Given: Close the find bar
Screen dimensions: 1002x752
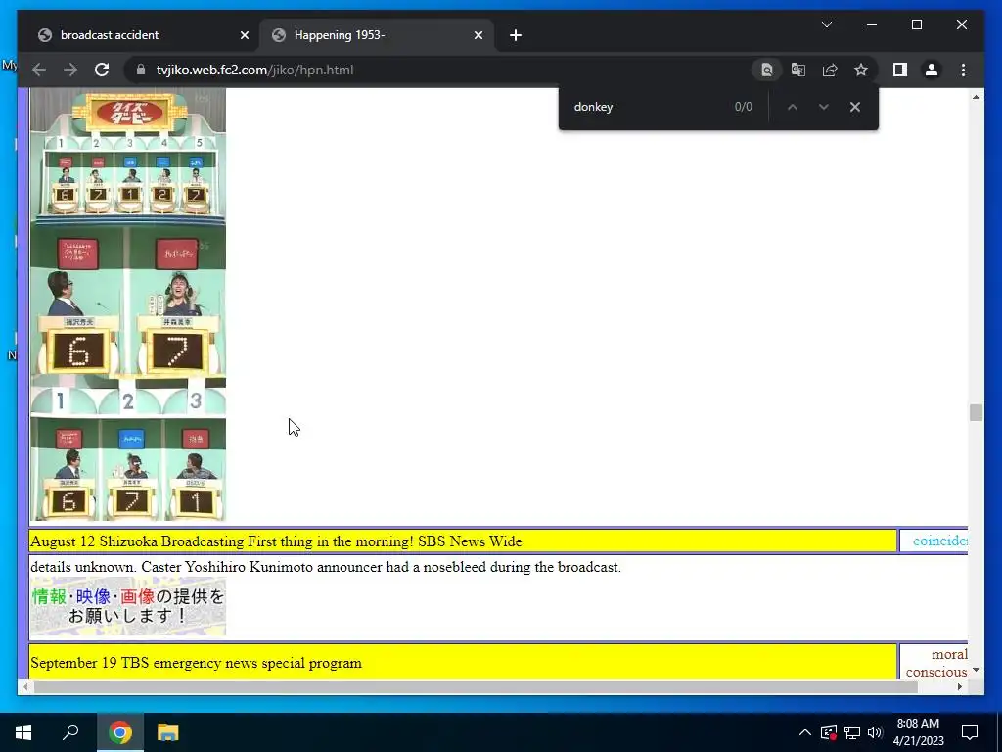Looking at the screenshot, I should [855, 107].
